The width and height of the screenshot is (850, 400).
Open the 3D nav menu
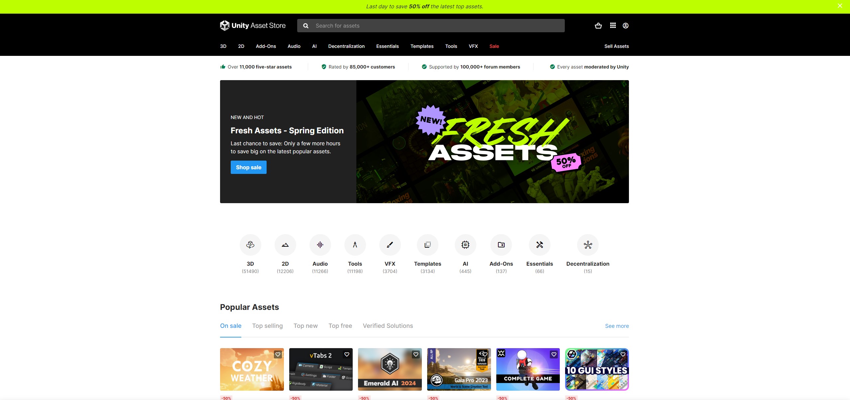point(223,46)
